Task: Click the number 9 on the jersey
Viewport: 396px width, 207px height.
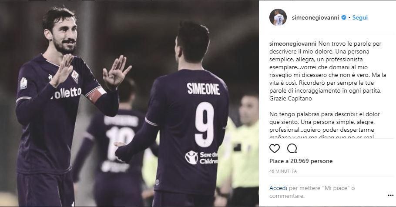Action: (x=205, y=125)
